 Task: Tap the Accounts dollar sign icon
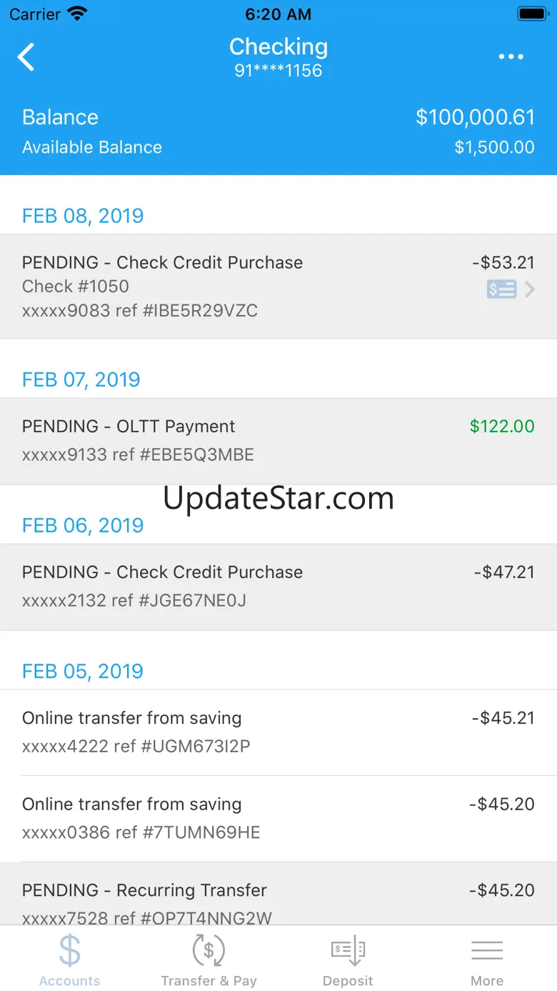[69, 951]
